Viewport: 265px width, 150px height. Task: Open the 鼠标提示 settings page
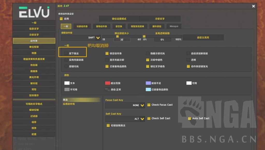tap(34, 95)
